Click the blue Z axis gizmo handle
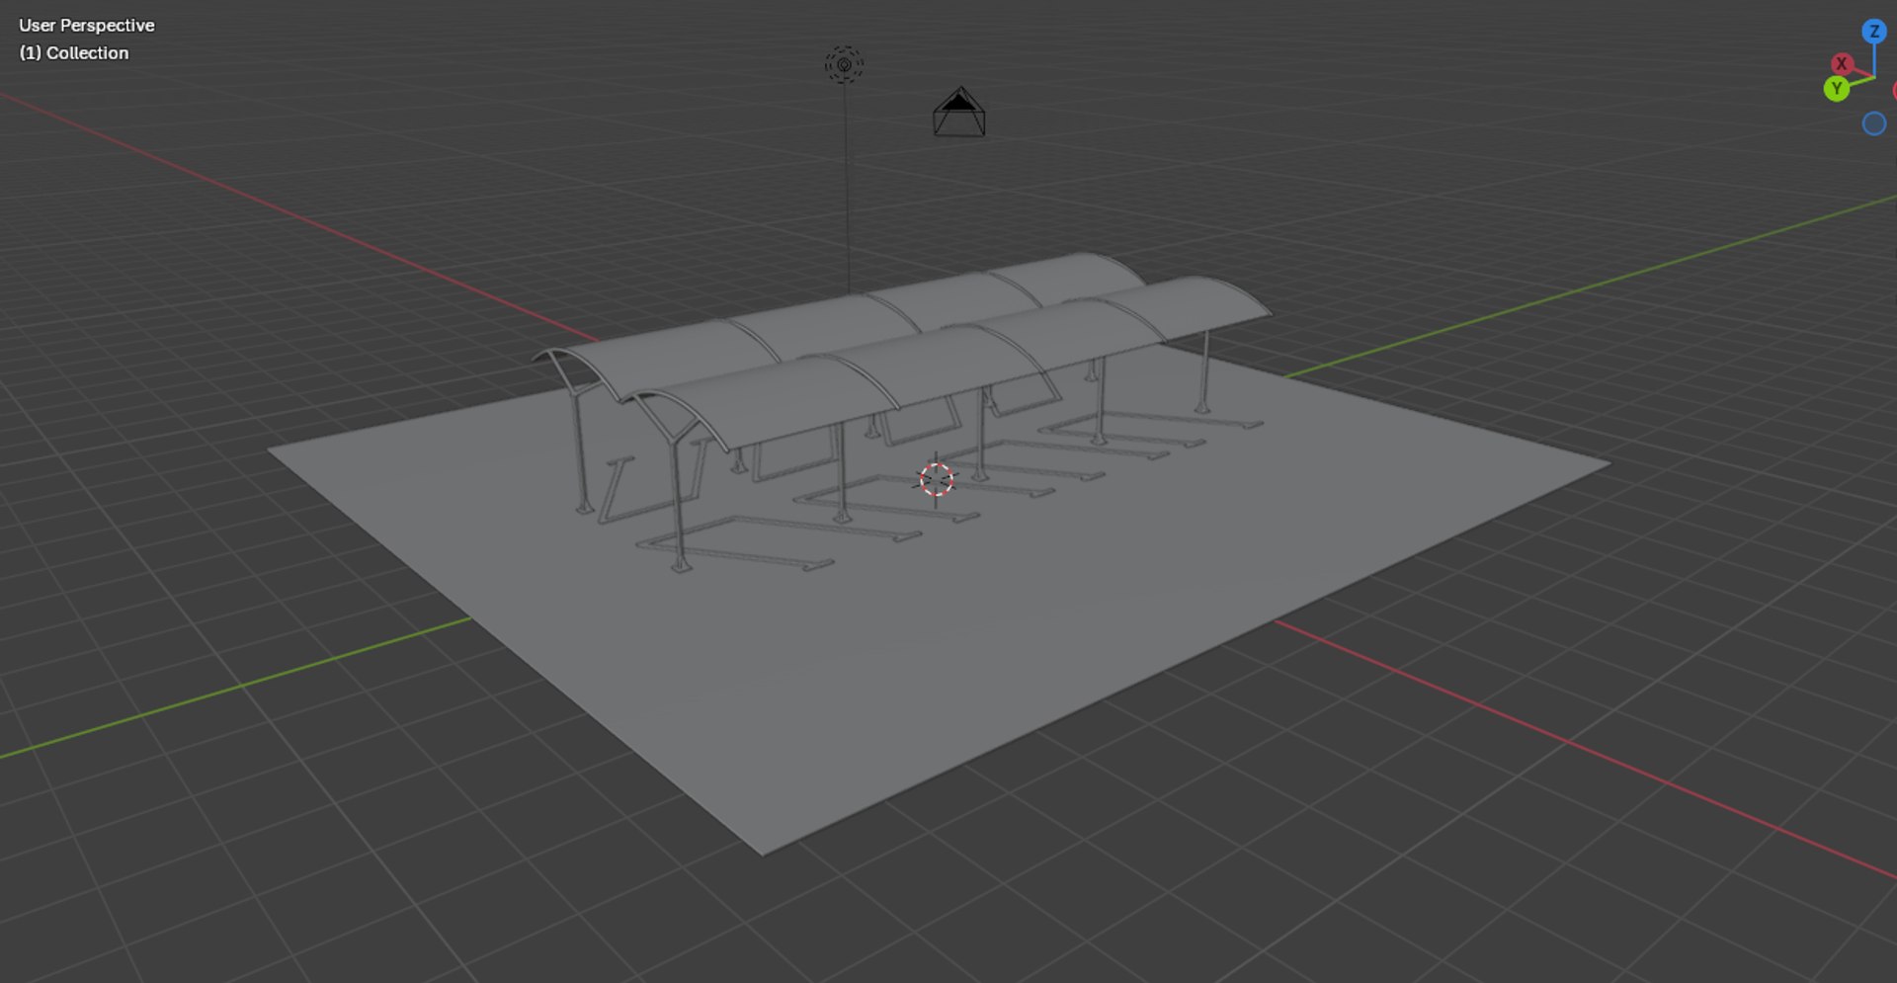The height and width of the screenshot is (983, 1897). (x=1873, y=32)
